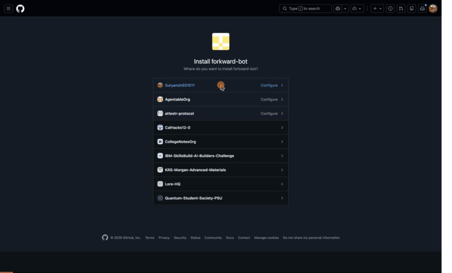Select the AgentableOrg organization

pos(221,99)
